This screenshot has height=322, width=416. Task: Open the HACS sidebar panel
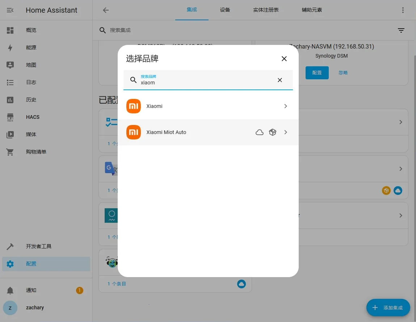click(x=32, y=117)
